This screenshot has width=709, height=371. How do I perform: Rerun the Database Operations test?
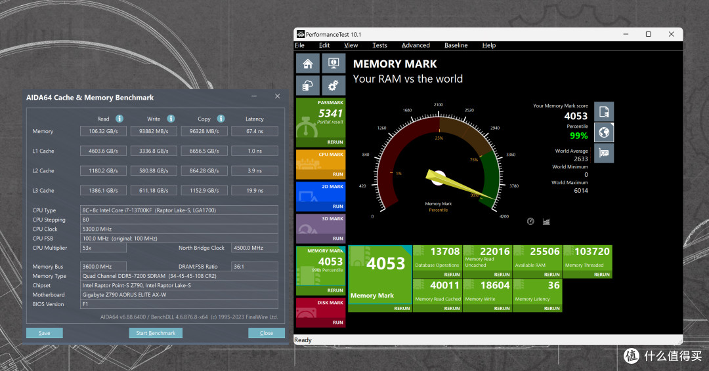pos(452,275)
